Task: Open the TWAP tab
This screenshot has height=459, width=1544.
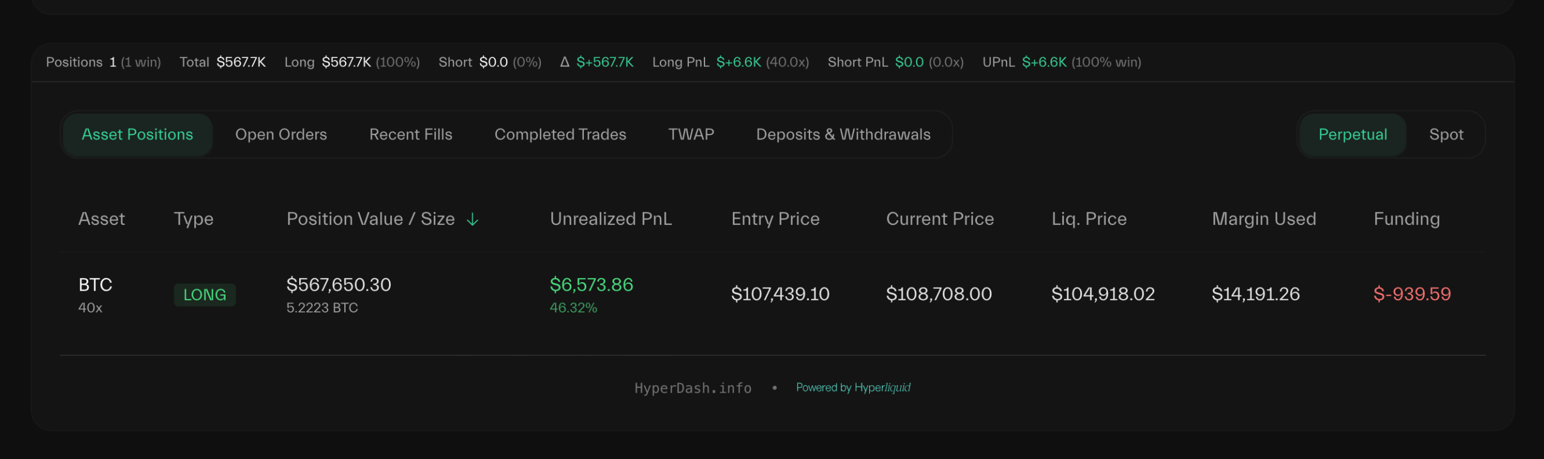Action: coord(691,135)
